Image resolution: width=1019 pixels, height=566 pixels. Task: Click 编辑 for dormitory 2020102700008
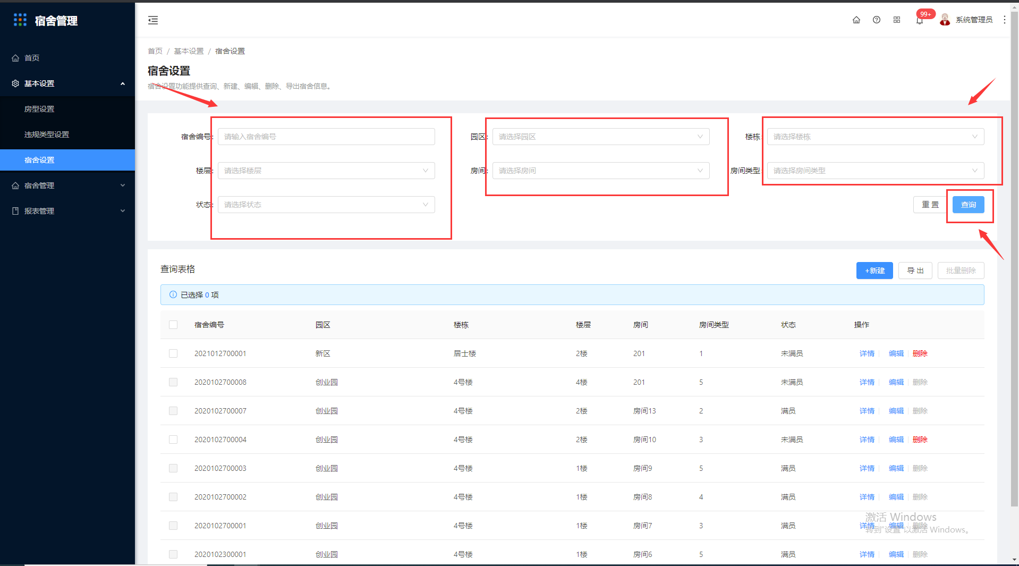pos(896,382)
